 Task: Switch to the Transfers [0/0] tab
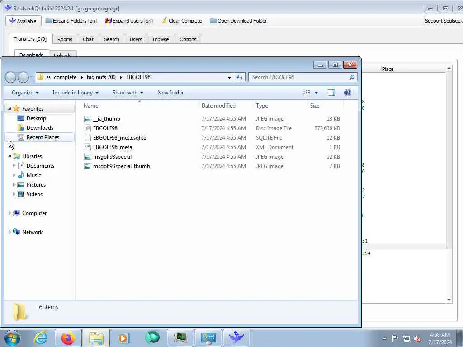pyautogui.click(x=30, y=39)
